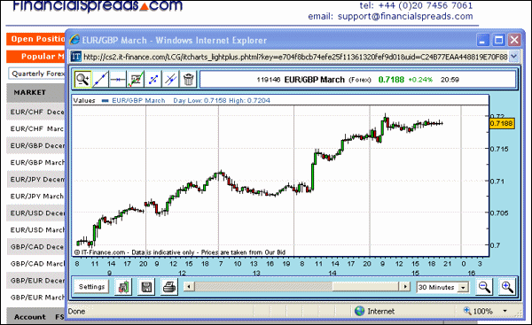Screen dimensions: 532x325
Task: Click the chart scrollbar left arrow
Action: pyautogui.click(x=189, y=287)
